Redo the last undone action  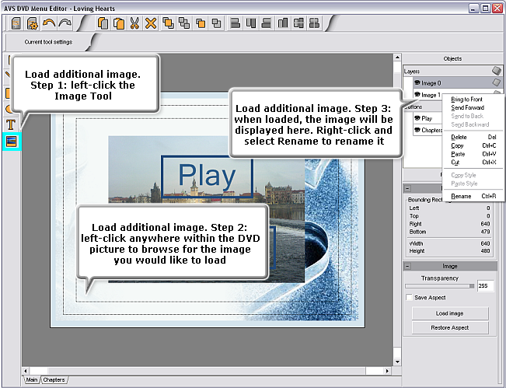tap(65, 23)
